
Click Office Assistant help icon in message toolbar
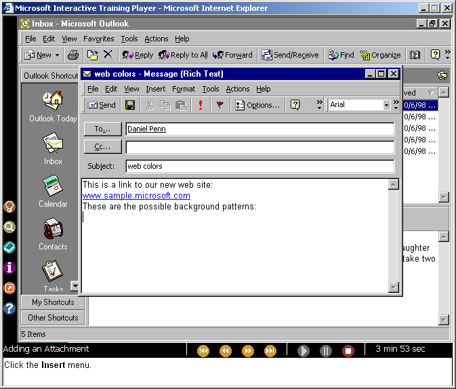coord(295,105)
